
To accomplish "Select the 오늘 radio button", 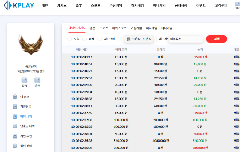I will point(70,39).
